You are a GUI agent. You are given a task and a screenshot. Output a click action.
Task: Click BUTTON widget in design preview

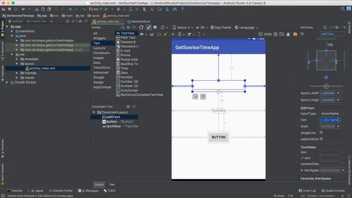pyautogui.click(x=218, y=137)
